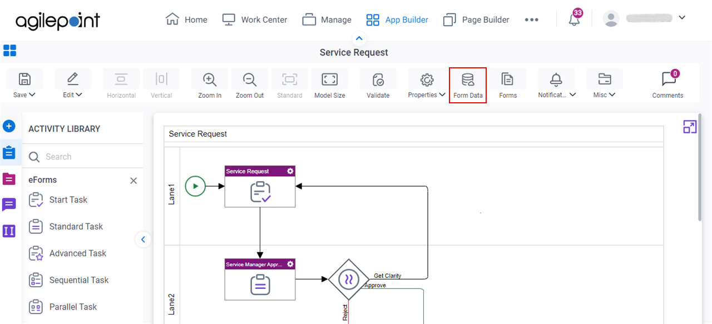Screen dimensions: 712x324
Task: Open Service Manager Approval settings gear
Action: [x=290, y=264]
